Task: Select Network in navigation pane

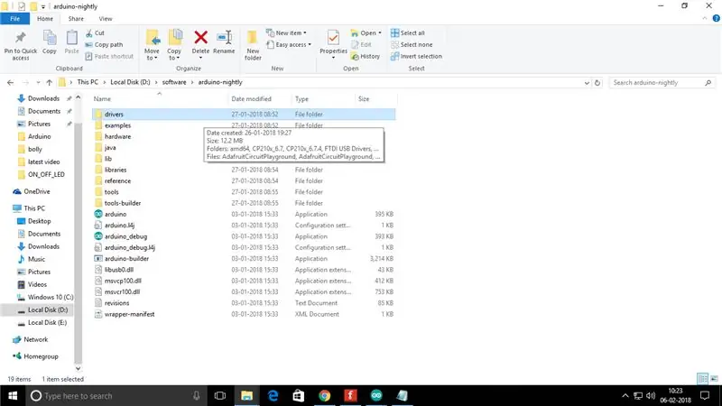Action: click(x=35, y=340)
